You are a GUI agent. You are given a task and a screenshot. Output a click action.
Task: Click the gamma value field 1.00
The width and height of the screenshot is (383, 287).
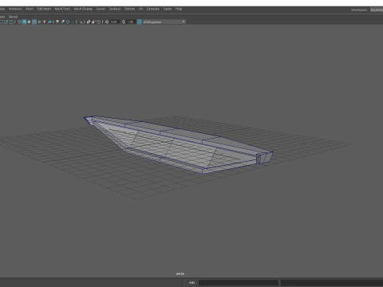pyautogui.click(x=130, y=22)
